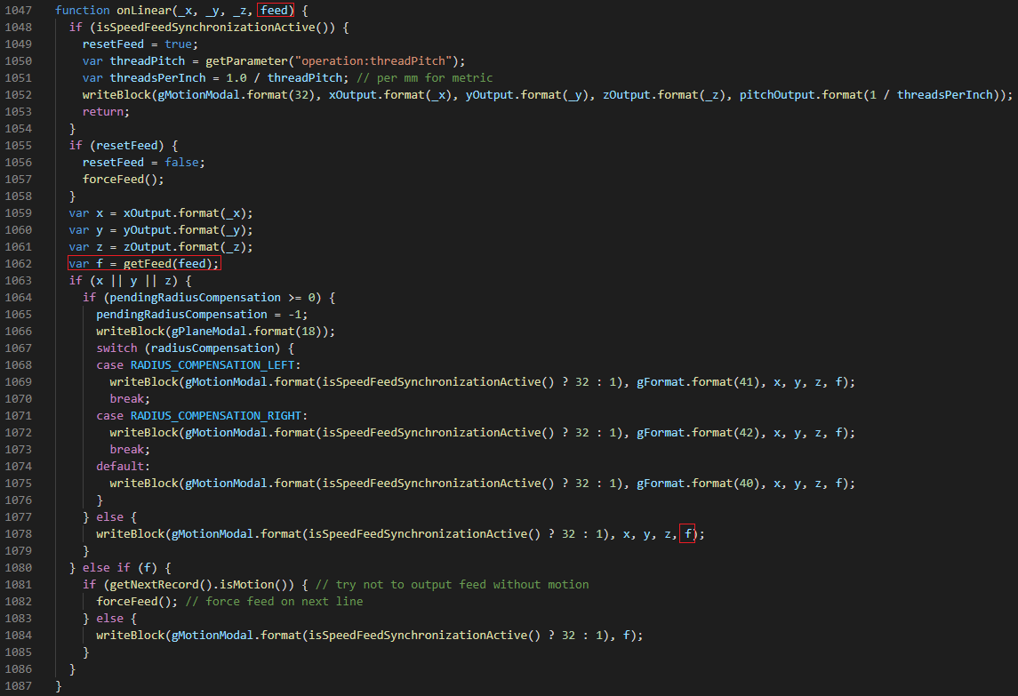Click zOutput on line 1061

click(148, 247)
